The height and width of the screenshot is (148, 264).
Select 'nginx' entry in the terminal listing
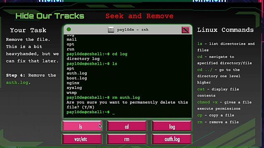pos(73,83)
